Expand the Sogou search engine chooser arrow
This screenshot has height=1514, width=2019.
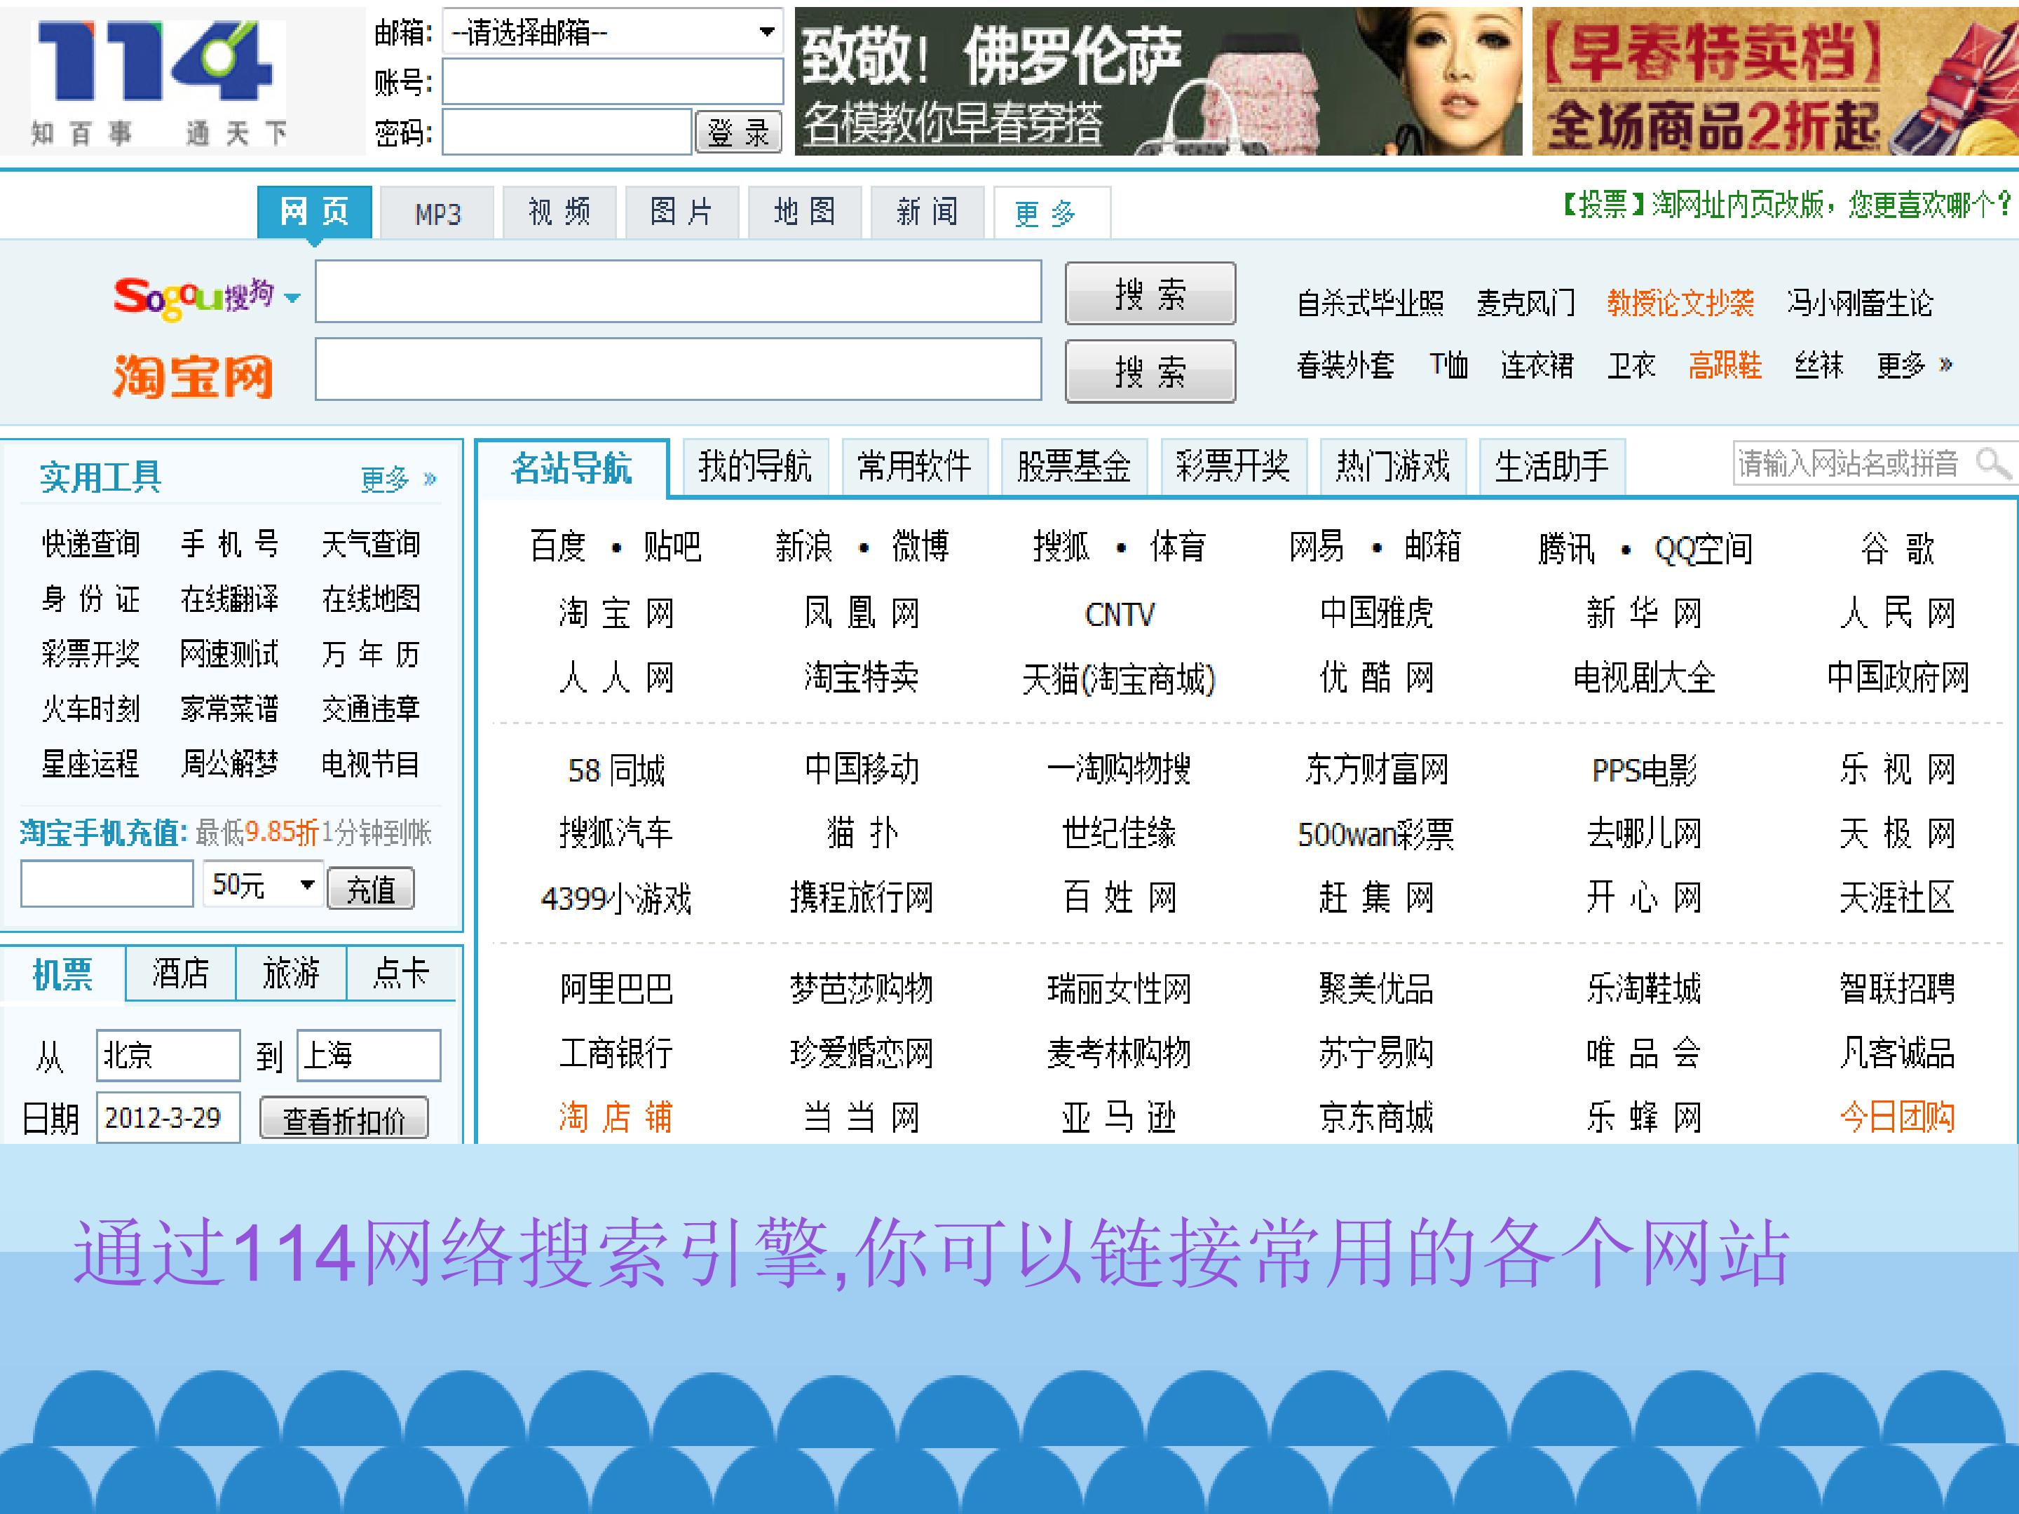click(x=292, y=297)
